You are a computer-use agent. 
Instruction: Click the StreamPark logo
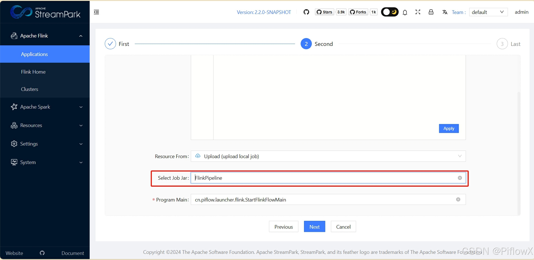tap(45, 12)
